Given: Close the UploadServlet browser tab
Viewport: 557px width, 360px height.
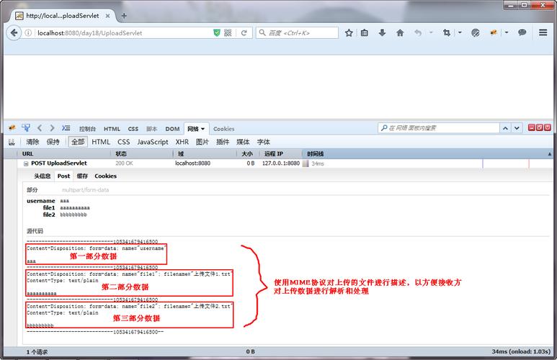Looking at the screenshot, I should tap(107, 16).
